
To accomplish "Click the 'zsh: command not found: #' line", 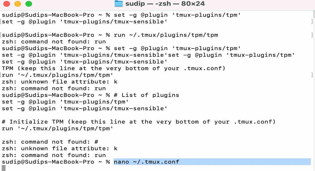I will pos(50,142).
